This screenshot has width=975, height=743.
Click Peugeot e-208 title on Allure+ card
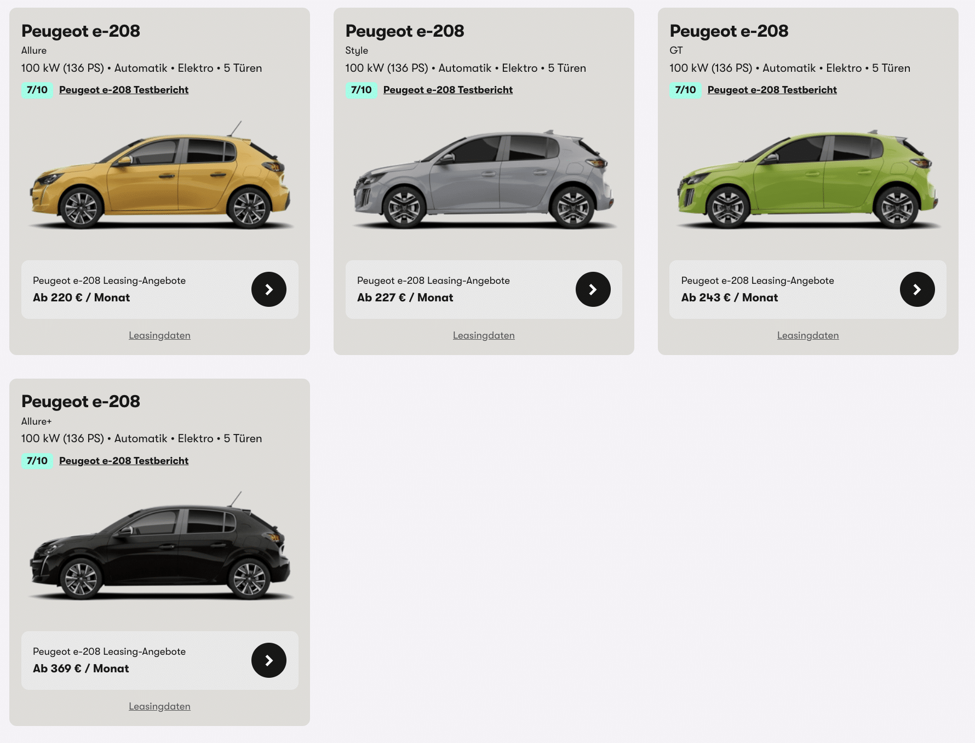pyautogui.click(x=81, y=402)
